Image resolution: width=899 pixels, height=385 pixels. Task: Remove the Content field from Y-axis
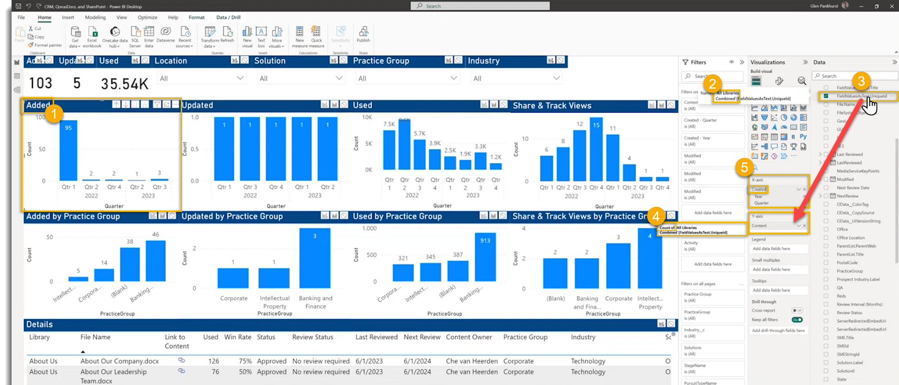coord(805,226)
